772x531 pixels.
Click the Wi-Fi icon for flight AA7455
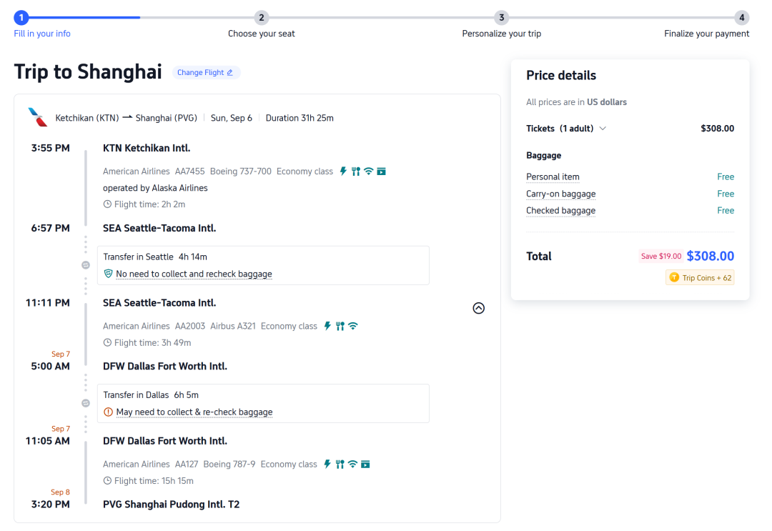point(368,172)
